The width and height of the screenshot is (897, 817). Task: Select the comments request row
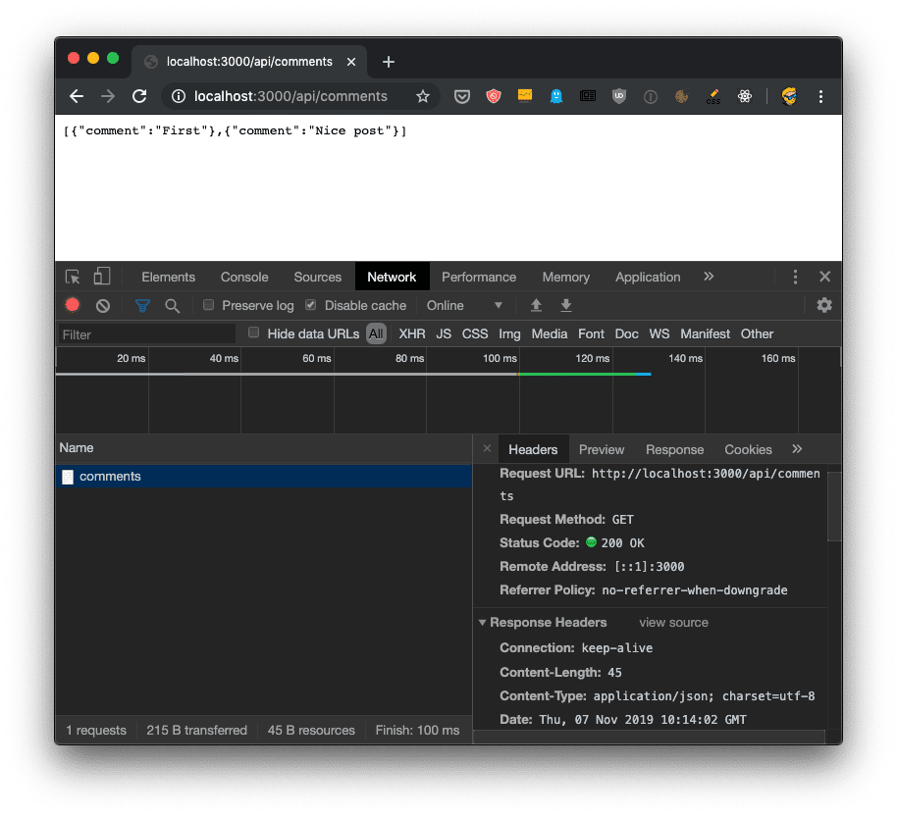click(x=112, y=475)
